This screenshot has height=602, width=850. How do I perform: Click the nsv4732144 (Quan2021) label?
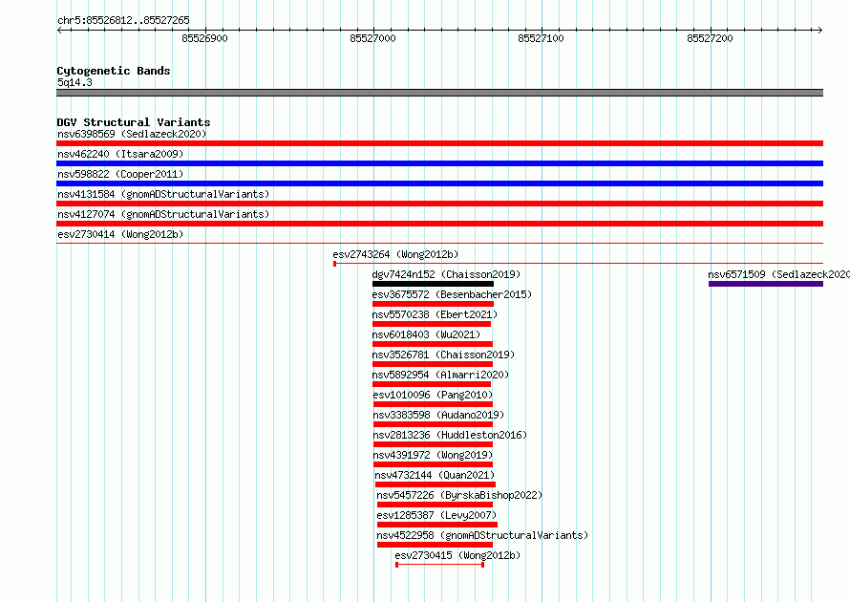coord(435,475)
